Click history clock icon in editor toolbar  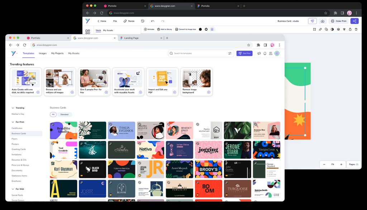[143, 21]
